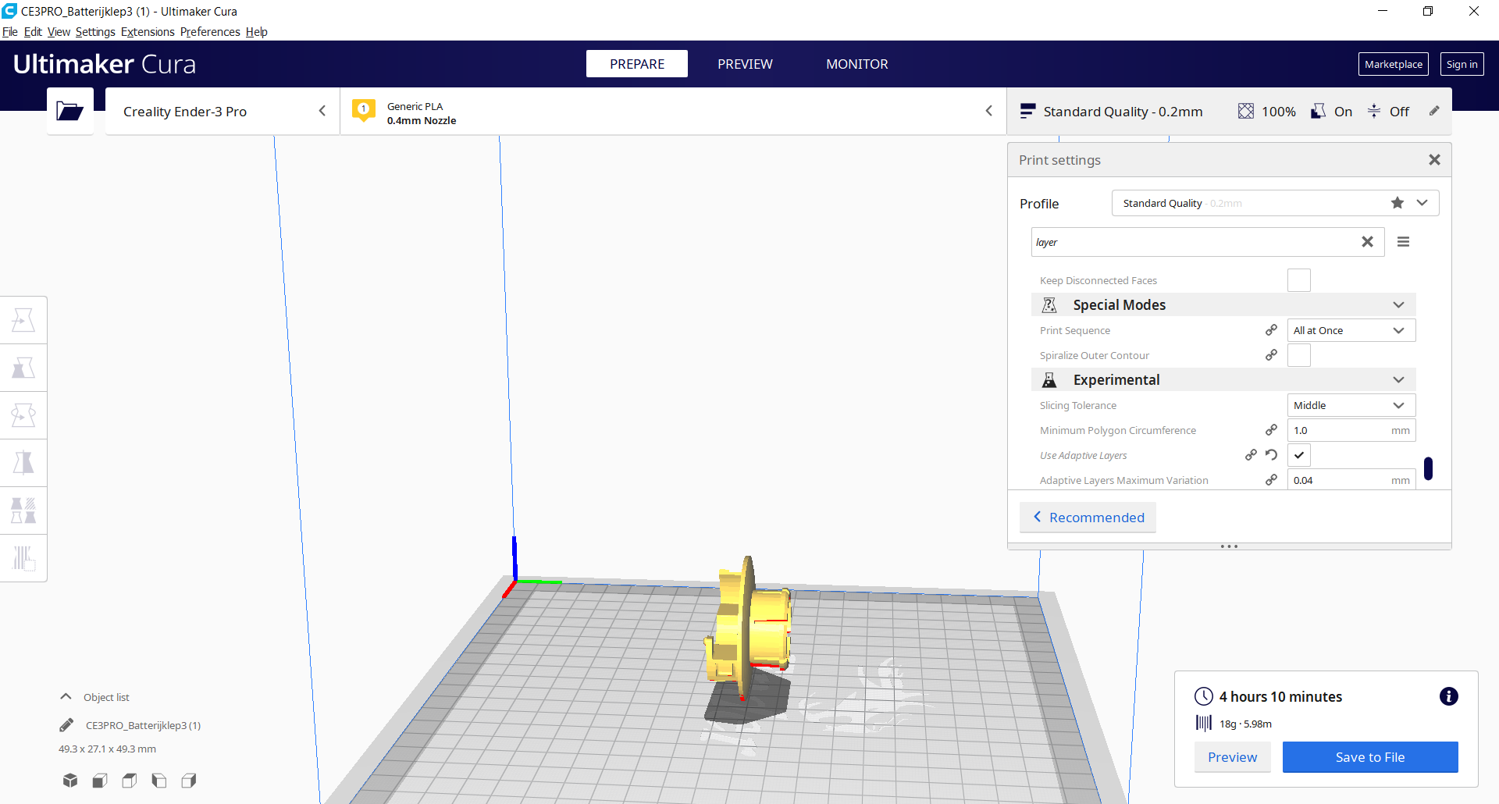Select CE3PRO_Batterijklep3 (1) in object list
The image size is (1499, 804).
(143, 725)
